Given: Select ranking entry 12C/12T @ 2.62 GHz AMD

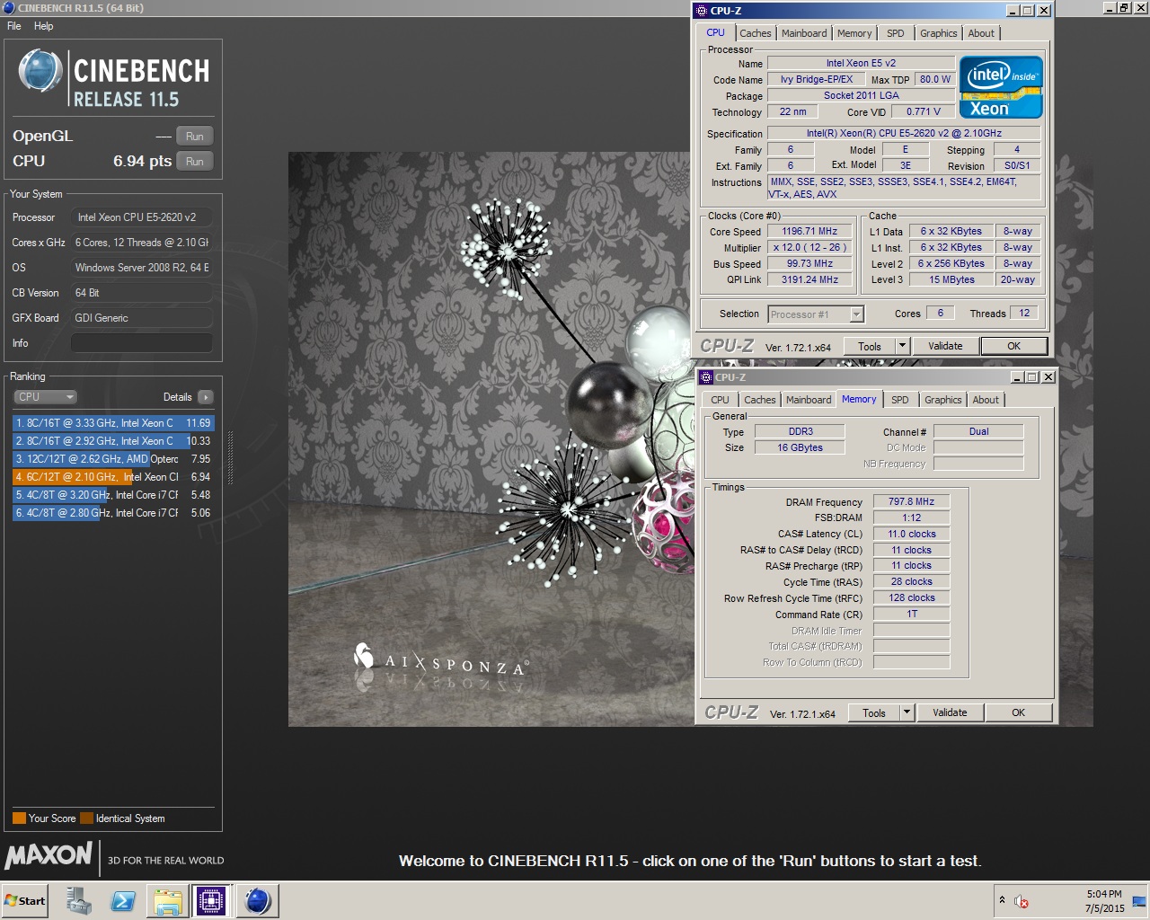Looking at the screenshot, I should coord(113,458).
